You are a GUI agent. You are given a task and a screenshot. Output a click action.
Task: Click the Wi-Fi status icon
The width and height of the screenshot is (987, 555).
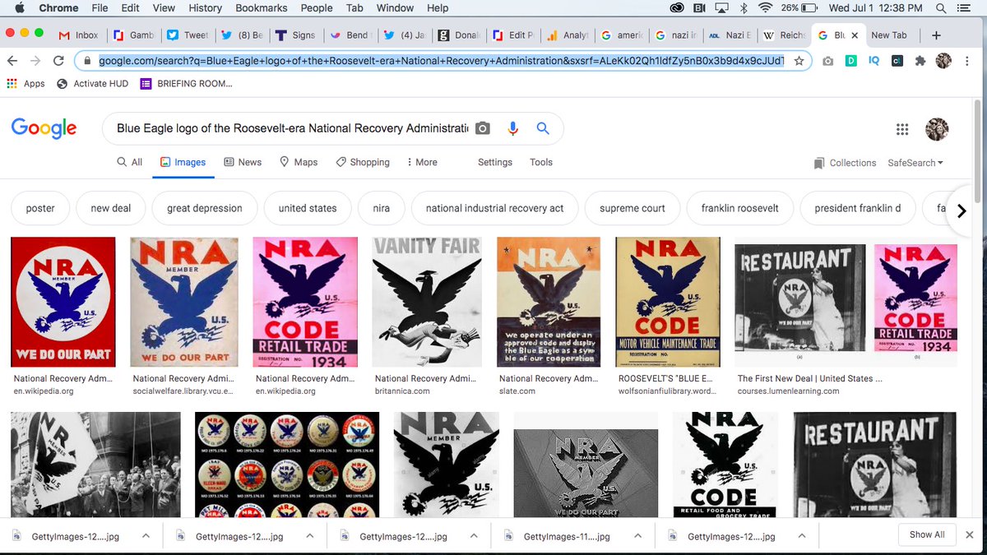766,8
